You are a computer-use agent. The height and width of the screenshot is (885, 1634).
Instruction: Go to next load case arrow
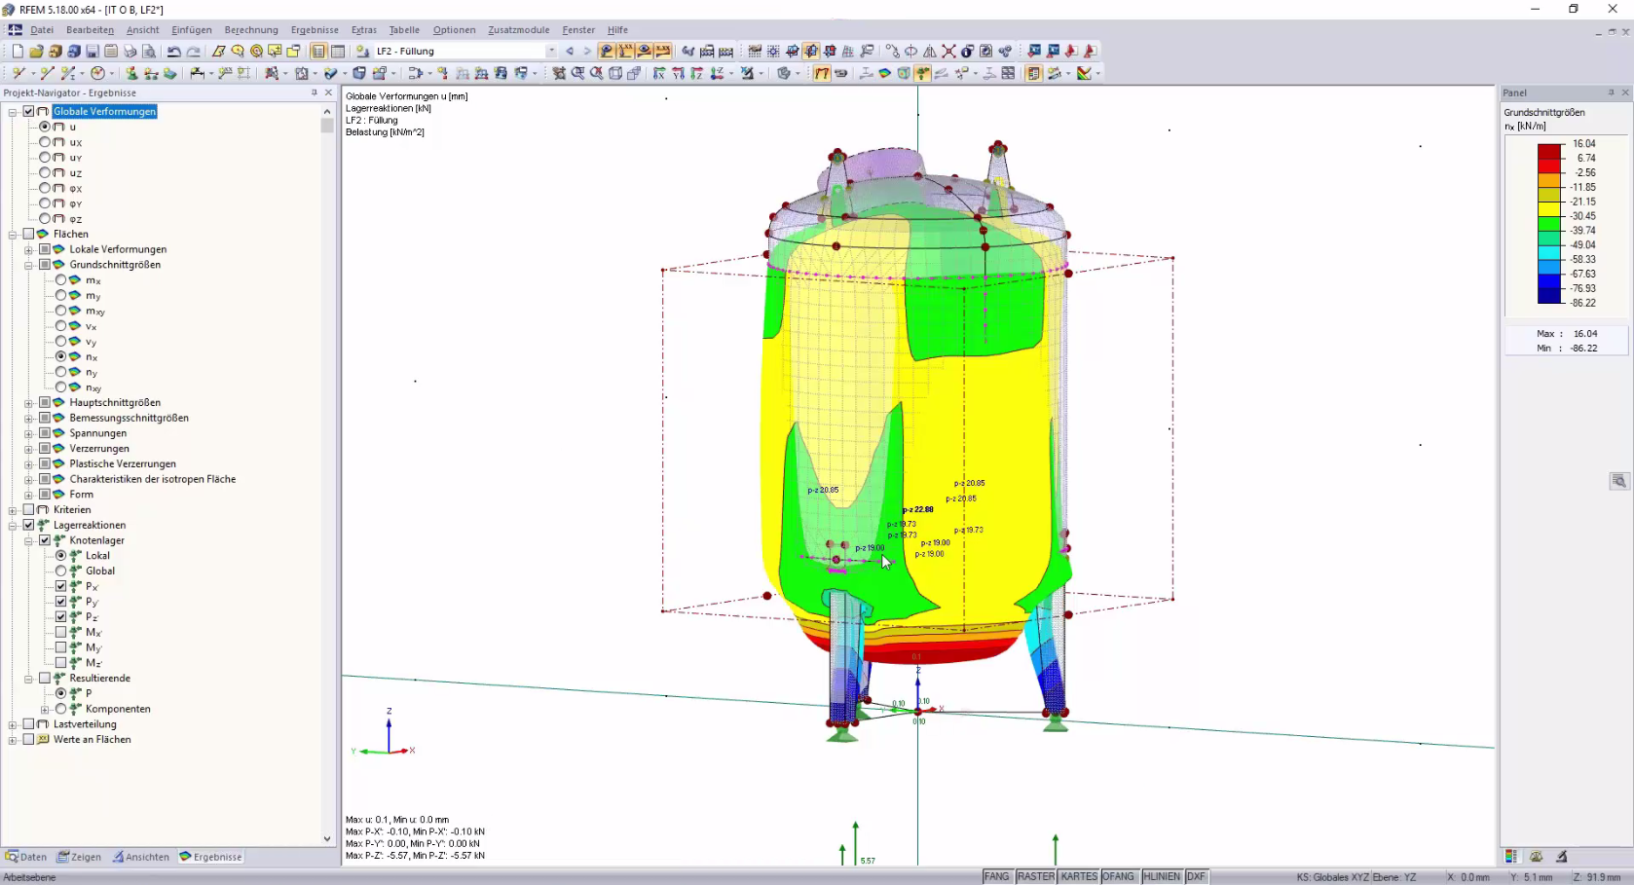pyautogui.click(x=586, y=51)
